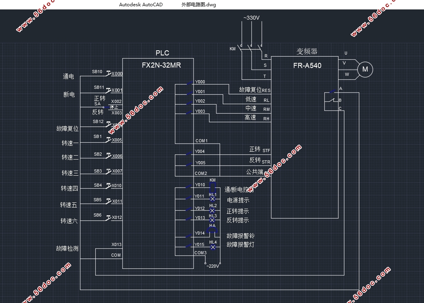This screenshot has width=424, height=303.
Task: Click the 低速 RL terminal label
Action: pyautogui.click(x=257, y=99)
